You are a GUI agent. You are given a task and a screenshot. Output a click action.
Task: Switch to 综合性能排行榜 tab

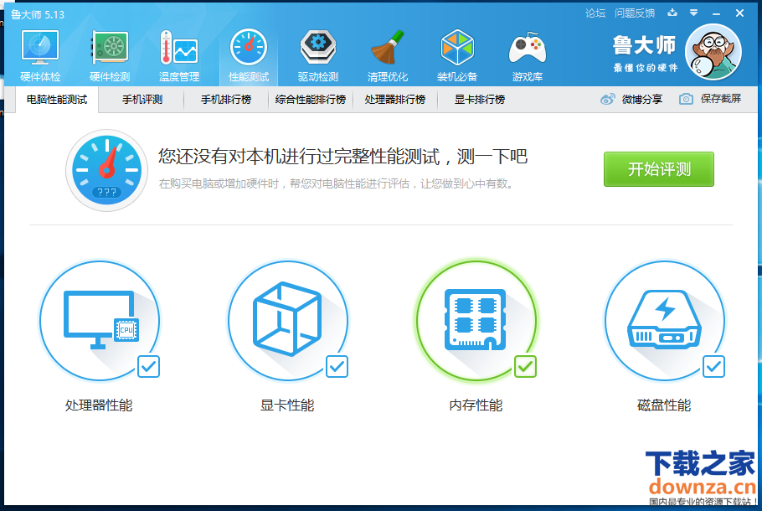(311, 100)
